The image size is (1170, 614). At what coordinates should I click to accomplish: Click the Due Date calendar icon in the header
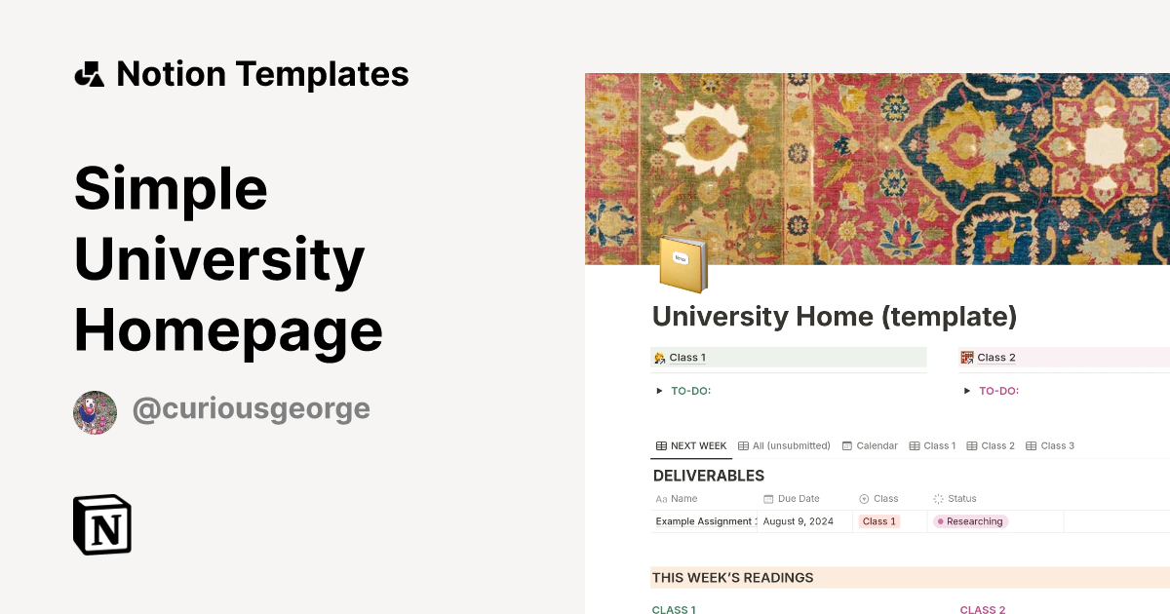(766, 498)
